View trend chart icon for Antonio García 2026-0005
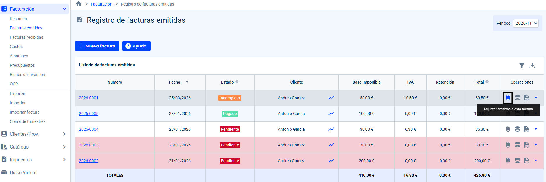Image resolution: width=546 pixels, height=182 pixels. (x=331, y=114)
